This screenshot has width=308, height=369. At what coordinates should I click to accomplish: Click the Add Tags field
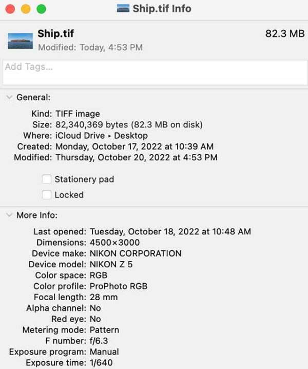[x=154, y=72]
